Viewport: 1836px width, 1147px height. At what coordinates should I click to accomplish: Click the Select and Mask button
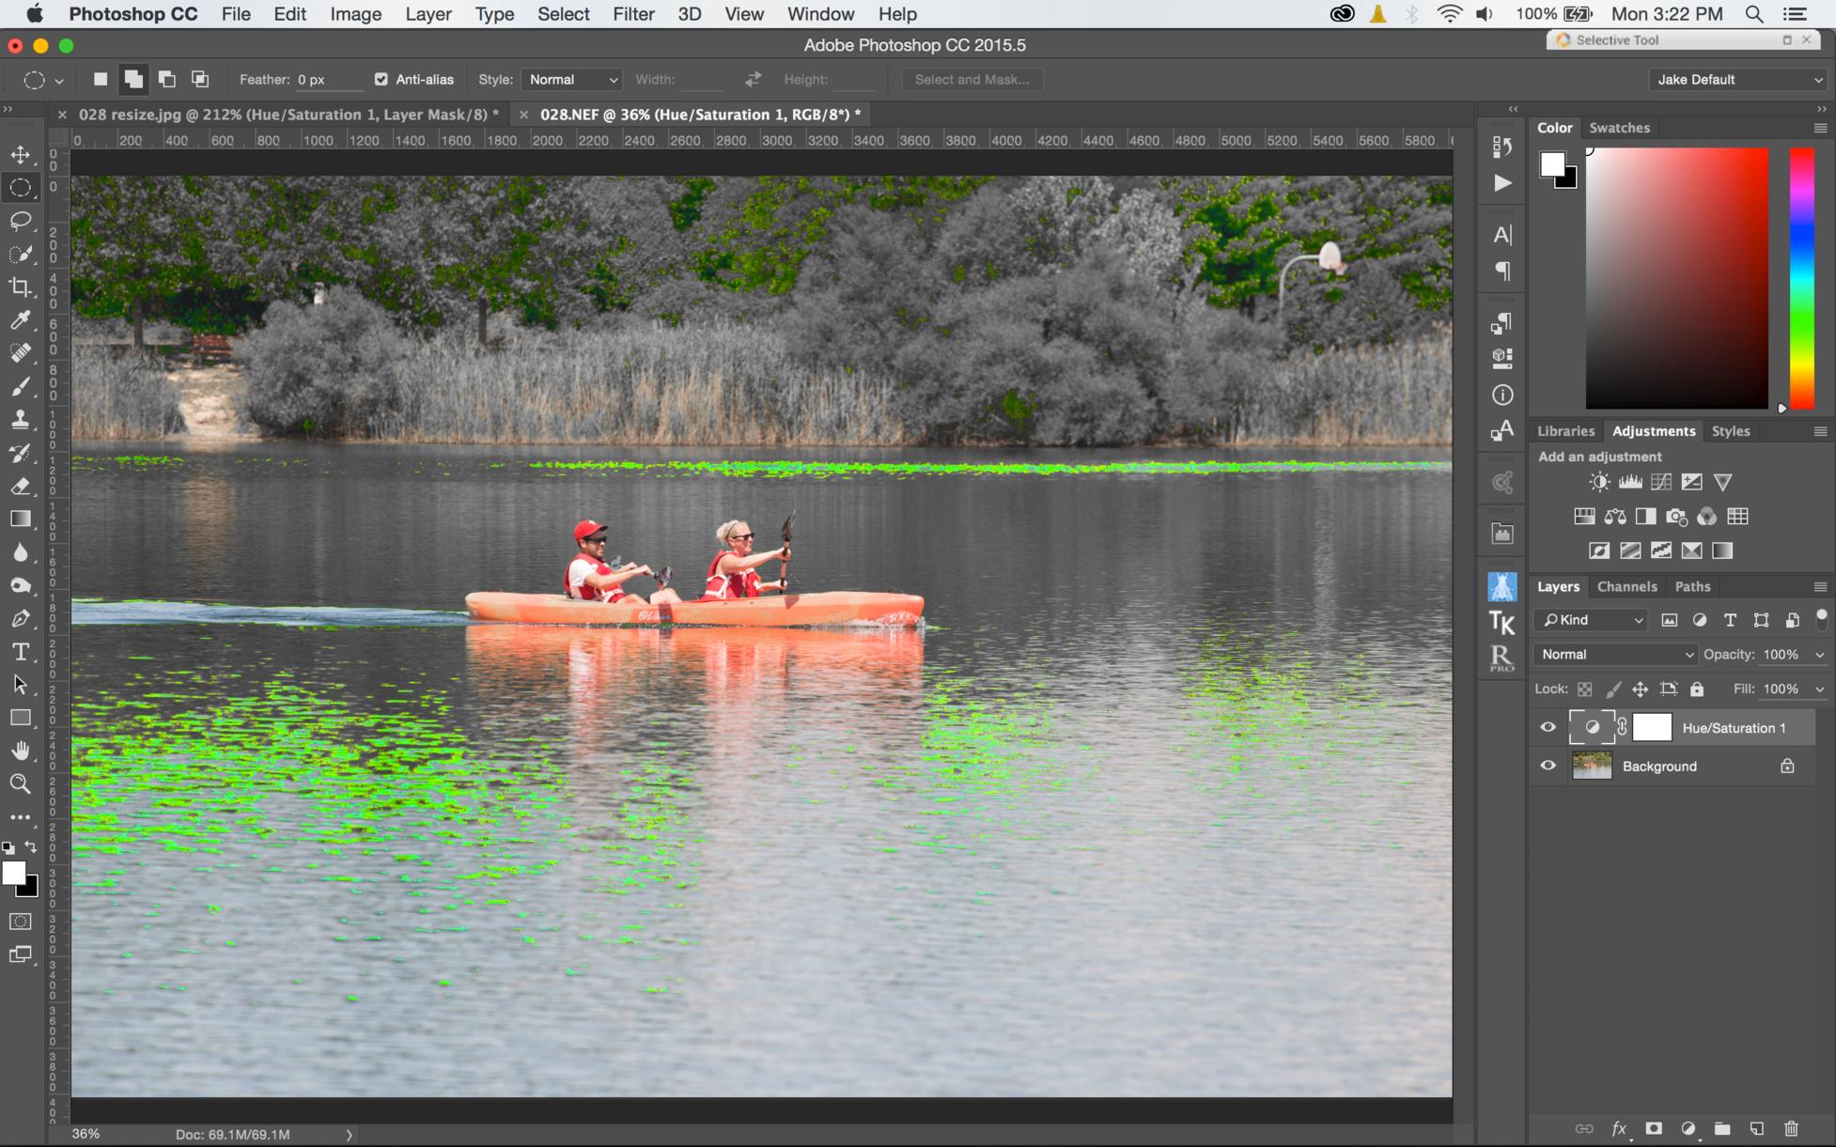click(972, 80)
